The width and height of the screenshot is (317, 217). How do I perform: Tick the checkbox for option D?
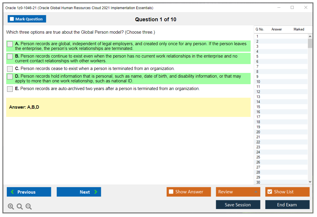(10, 76)
